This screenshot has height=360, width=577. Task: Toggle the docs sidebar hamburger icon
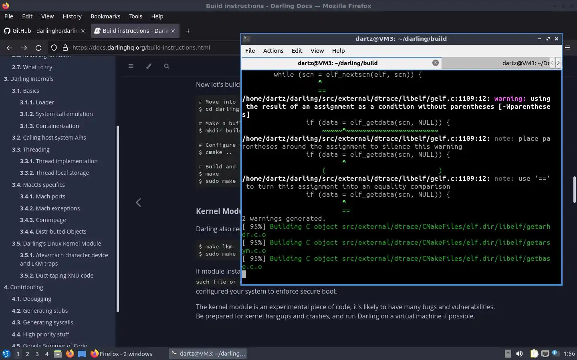[131, 66]
